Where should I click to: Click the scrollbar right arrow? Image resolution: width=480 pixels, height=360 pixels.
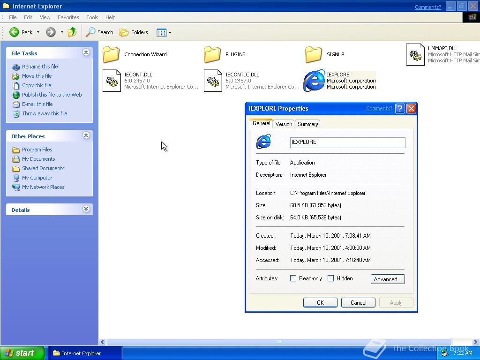[476, 342]
